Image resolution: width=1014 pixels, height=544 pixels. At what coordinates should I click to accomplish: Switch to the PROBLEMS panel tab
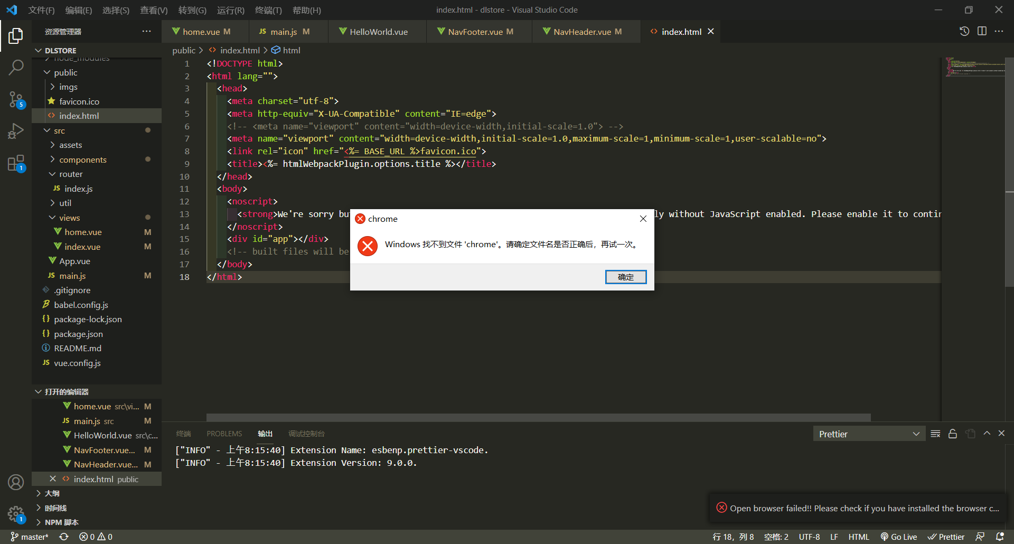(x=224, y=434)
